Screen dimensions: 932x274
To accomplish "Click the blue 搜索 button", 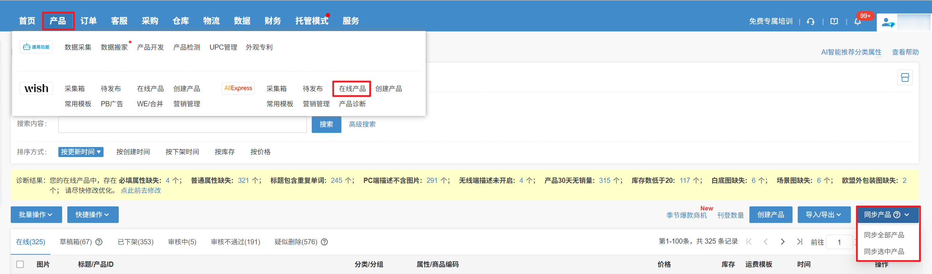I will click(326, 124).
